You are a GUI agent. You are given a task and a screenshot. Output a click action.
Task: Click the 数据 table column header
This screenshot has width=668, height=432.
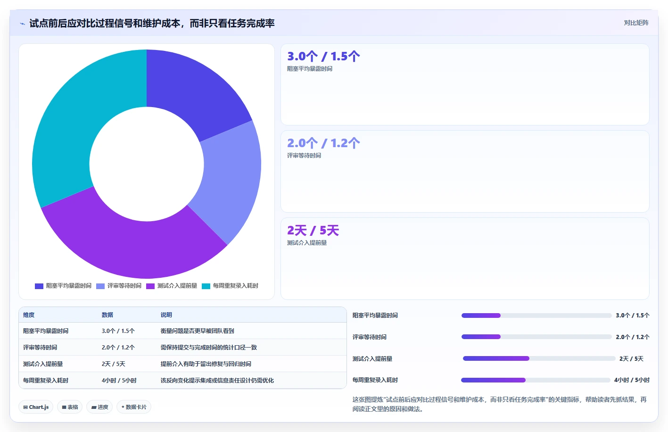pyautogui.click(x=107, y=315)
